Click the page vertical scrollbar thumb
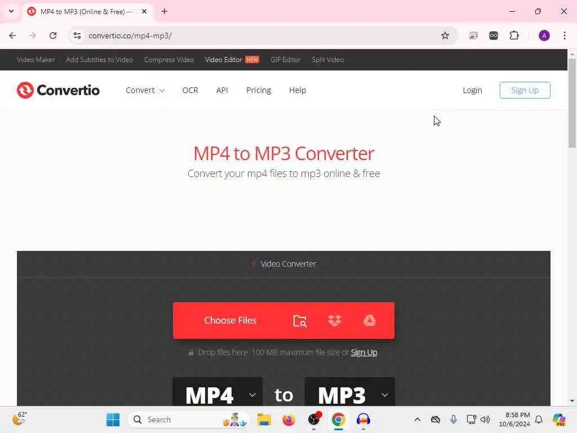The height and width of the screenshot is (433, 577). click(x=572, y=103)
